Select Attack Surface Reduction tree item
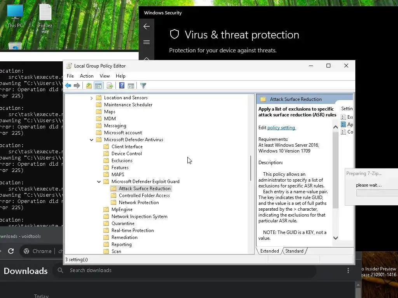This screenshot has height=298, width=398. [141, 189]
